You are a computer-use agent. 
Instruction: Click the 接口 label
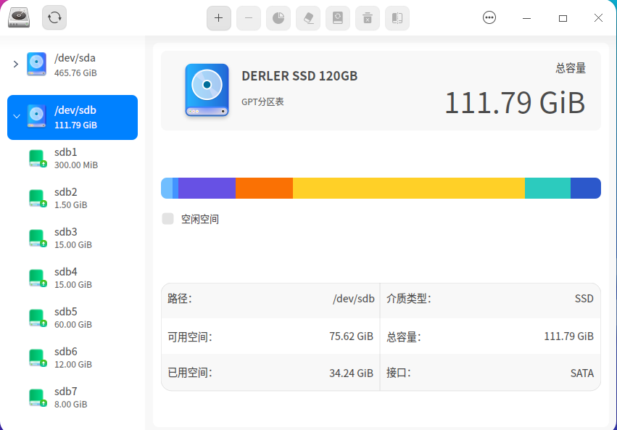click(399, 373)
